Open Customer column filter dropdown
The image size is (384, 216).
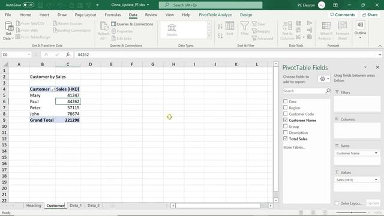[53, 89]
